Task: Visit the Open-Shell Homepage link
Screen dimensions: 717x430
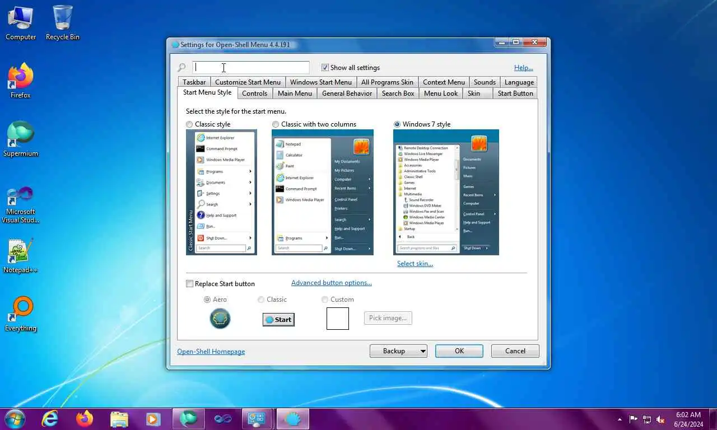Action: click(x=211, y=352)
